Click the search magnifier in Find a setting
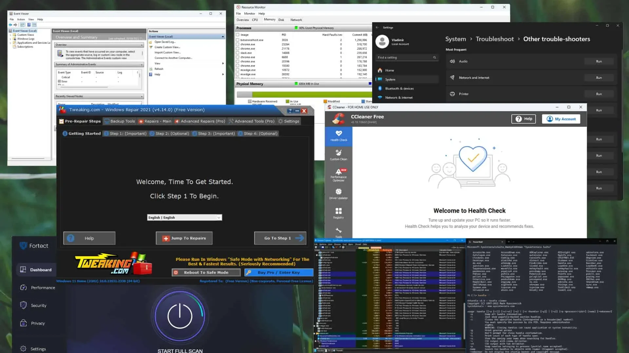 [434, 58]
